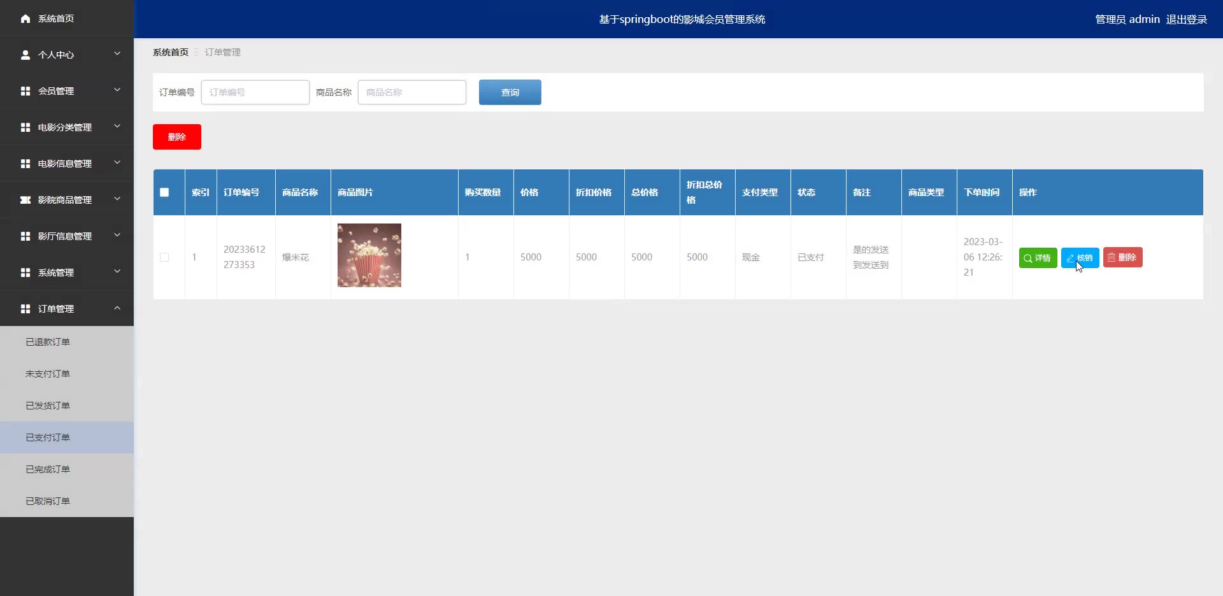Click the pencil icon in 核销 button
Viewport: 1223px width, 596px height.
[1070, 258]
